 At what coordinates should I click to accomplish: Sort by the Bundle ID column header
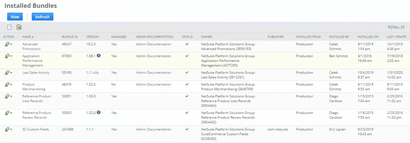tap(70, 37)
